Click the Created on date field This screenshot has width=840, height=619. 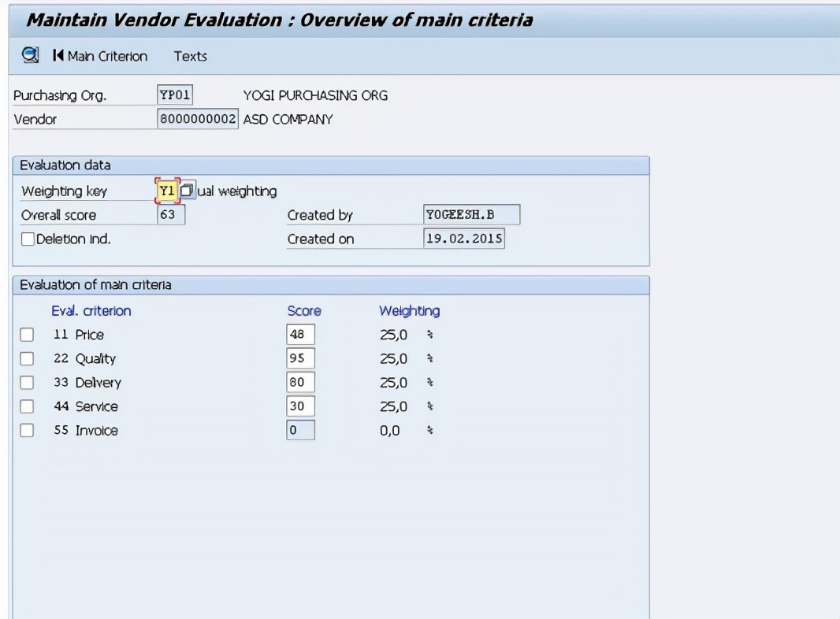click(x=464, y=239)
